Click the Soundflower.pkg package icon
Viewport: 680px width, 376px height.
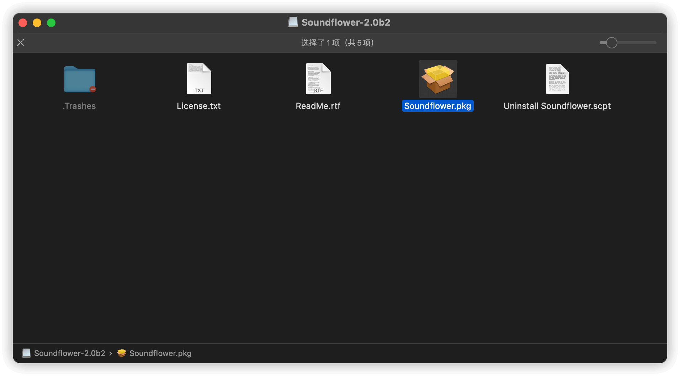[x=438, y=79]
